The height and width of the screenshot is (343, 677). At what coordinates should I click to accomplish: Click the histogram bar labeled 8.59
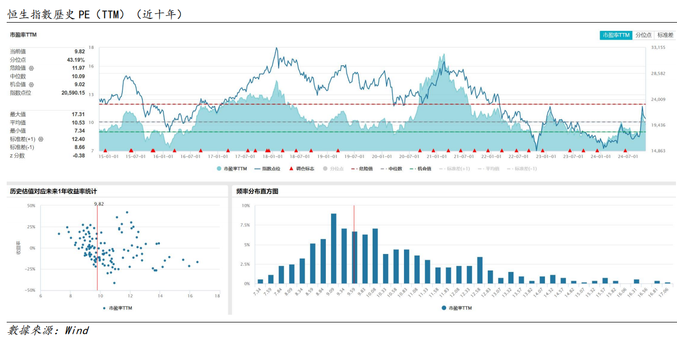point(313,263)
